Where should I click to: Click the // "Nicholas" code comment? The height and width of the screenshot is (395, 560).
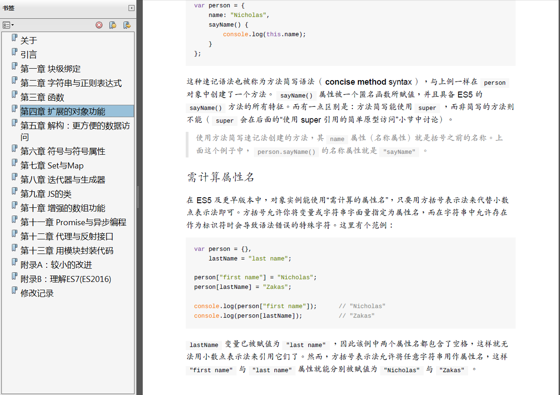[362, 306]
